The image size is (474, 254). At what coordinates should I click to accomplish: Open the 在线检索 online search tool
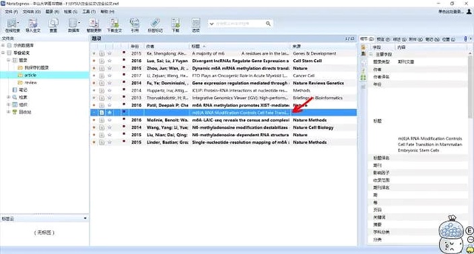coord(11,26)
